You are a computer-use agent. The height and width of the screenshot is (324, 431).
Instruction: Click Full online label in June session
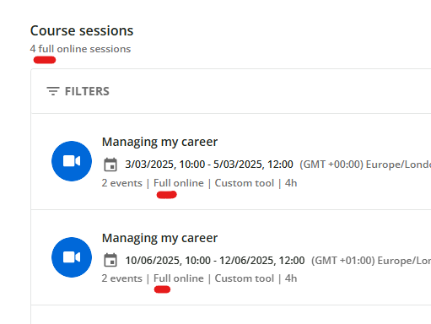click(179, 278)
